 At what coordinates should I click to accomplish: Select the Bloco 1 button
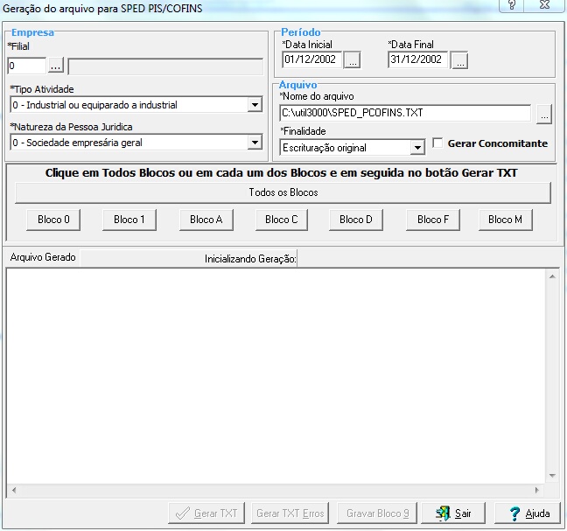pyautogui.click(x=129, y=220)
